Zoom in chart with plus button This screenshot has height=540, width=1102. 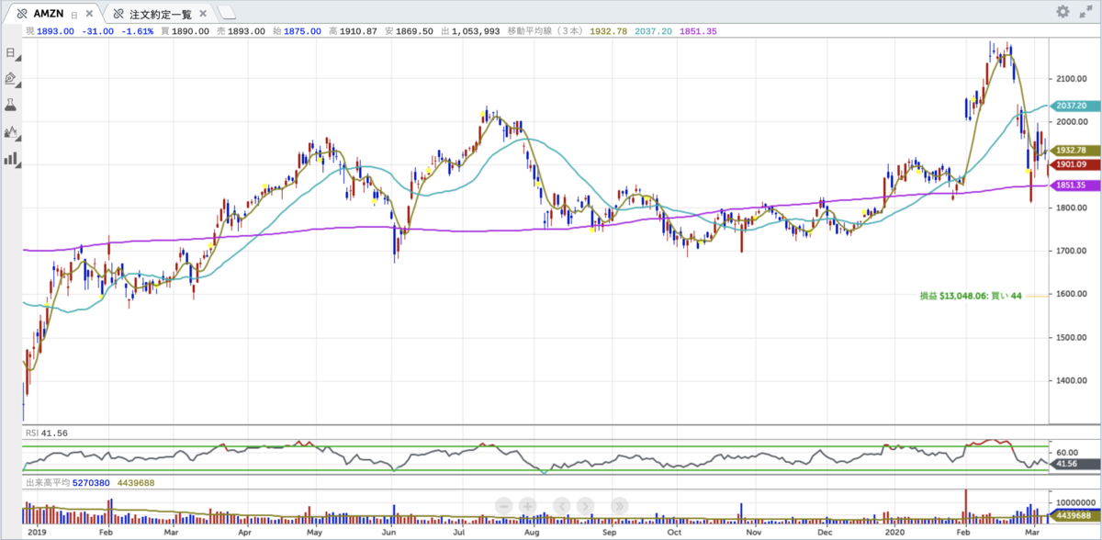[x=528, y=505]
